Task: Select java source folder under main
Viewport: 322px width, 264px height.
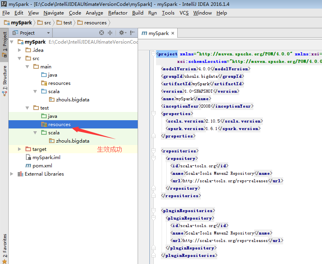Action: 49,75
